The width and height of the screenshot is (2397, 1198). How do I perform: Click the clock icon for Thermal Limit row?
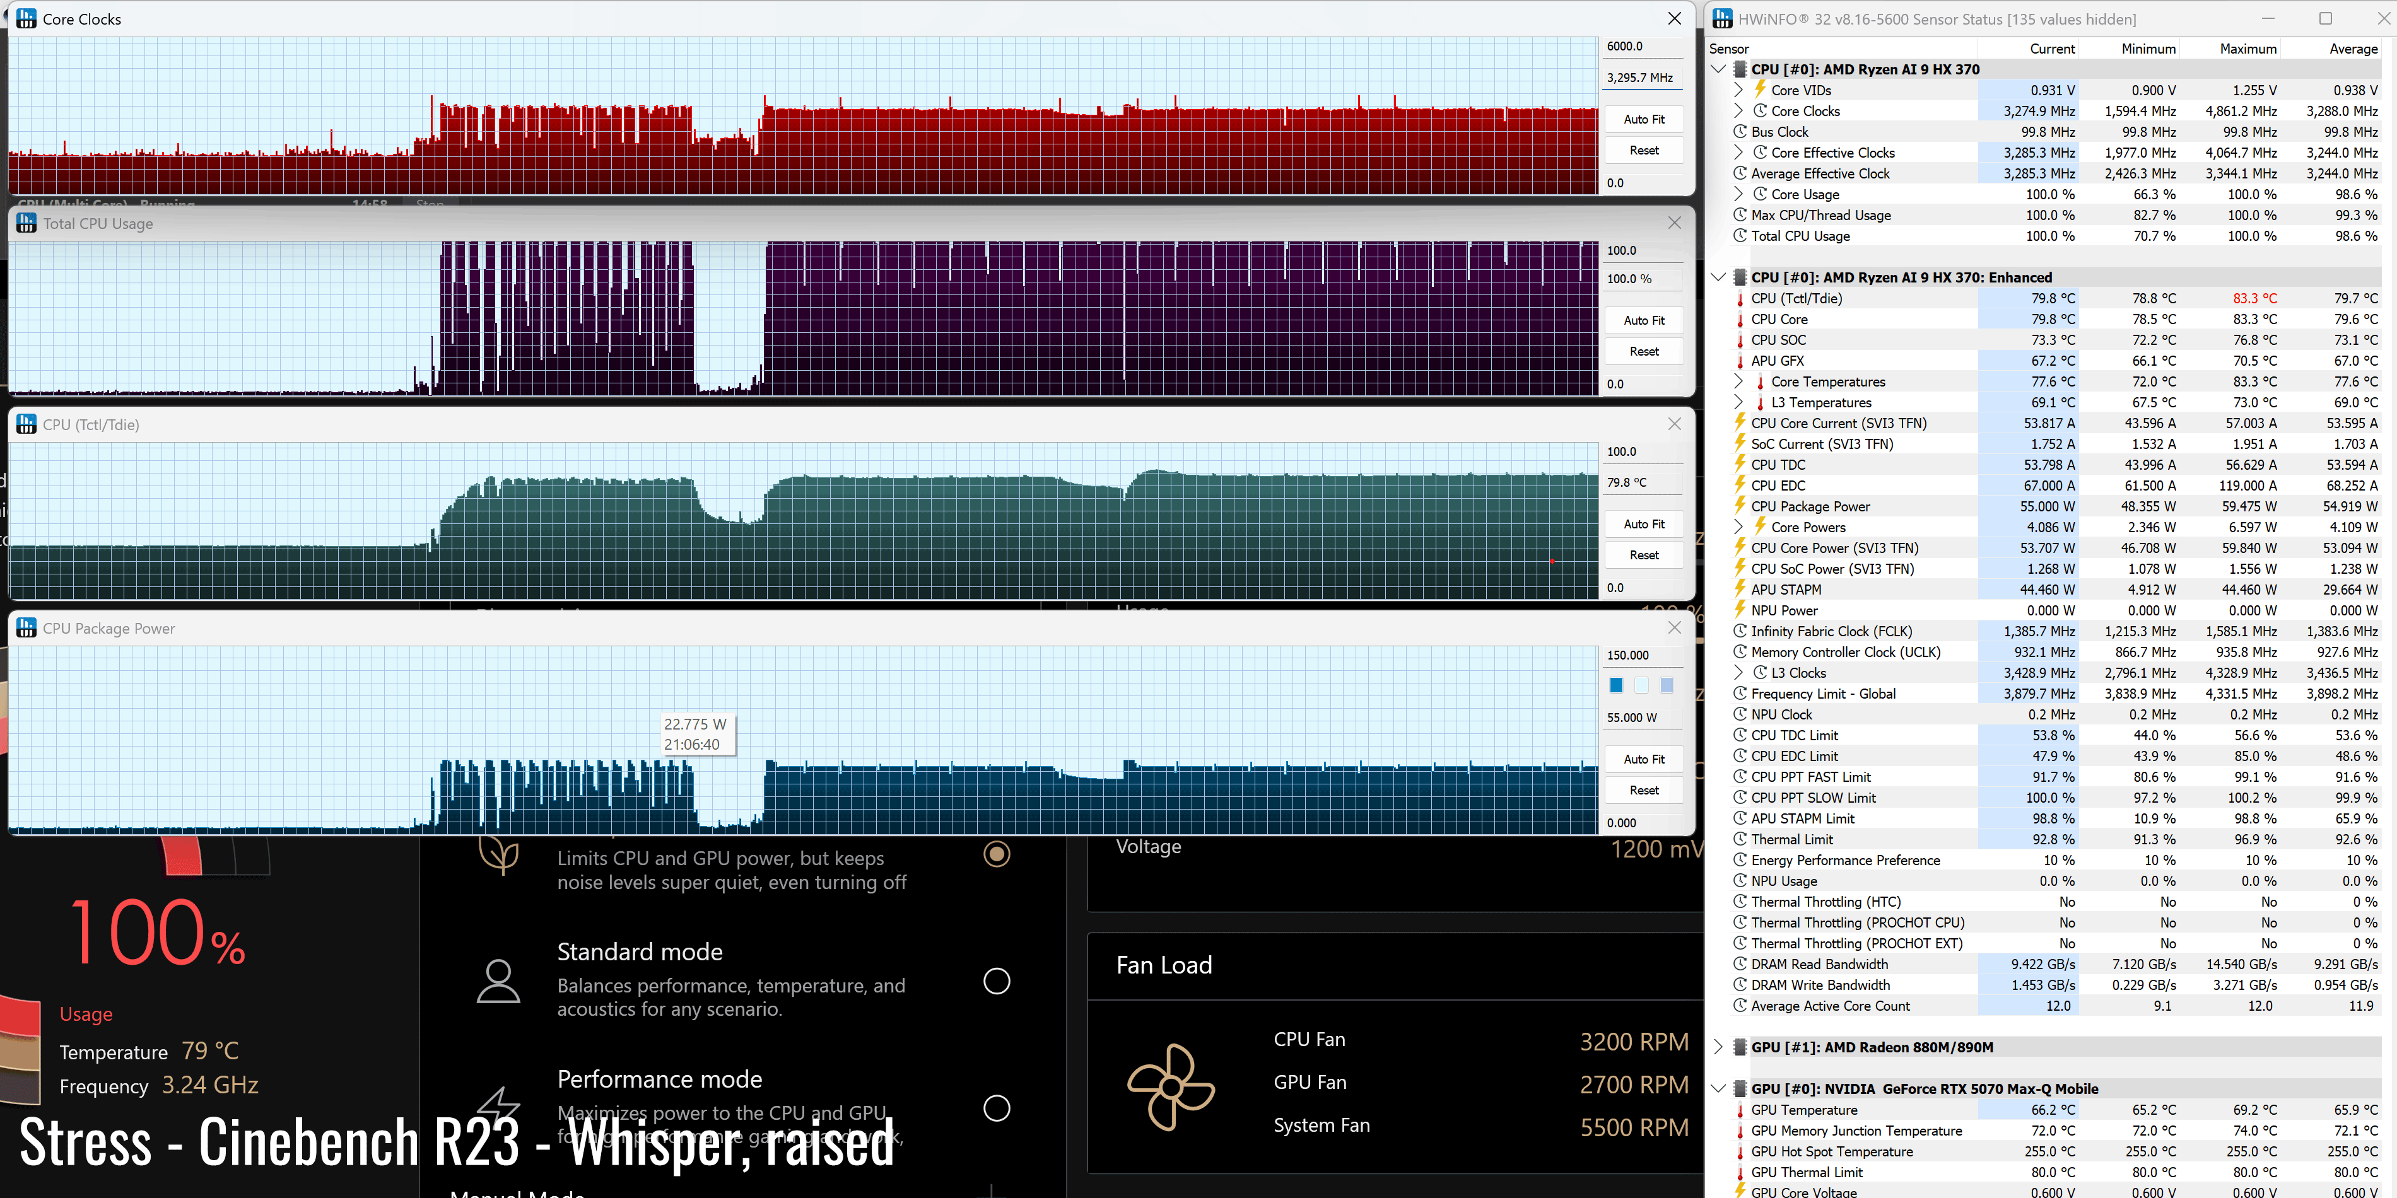point(1739,839)
